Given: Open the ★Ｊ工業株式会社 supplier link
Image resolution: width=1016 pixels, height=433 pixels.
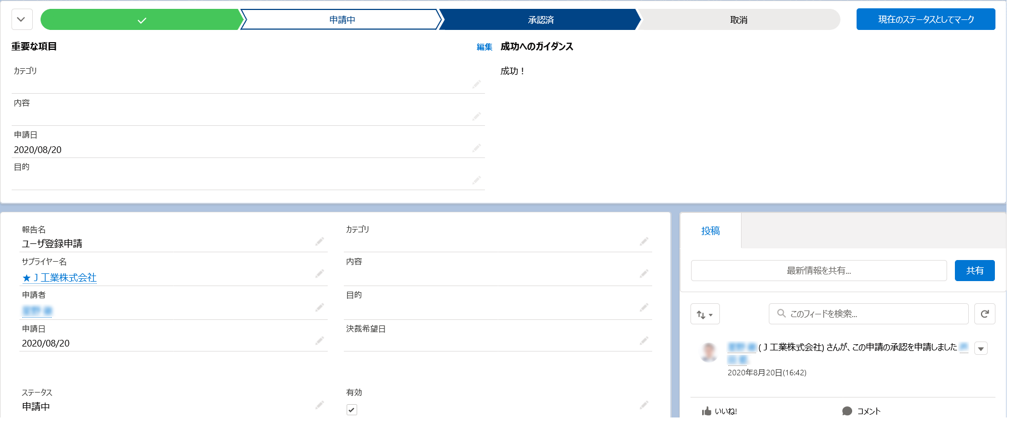Looking at the screenshot, I should pos(59,277).
